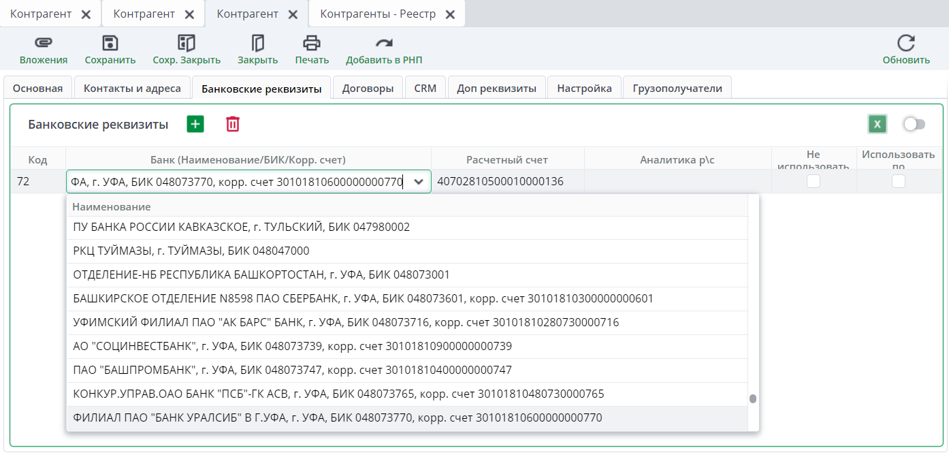Print using the Печать icon
The image size is (949, 457).
coord(312,44)
